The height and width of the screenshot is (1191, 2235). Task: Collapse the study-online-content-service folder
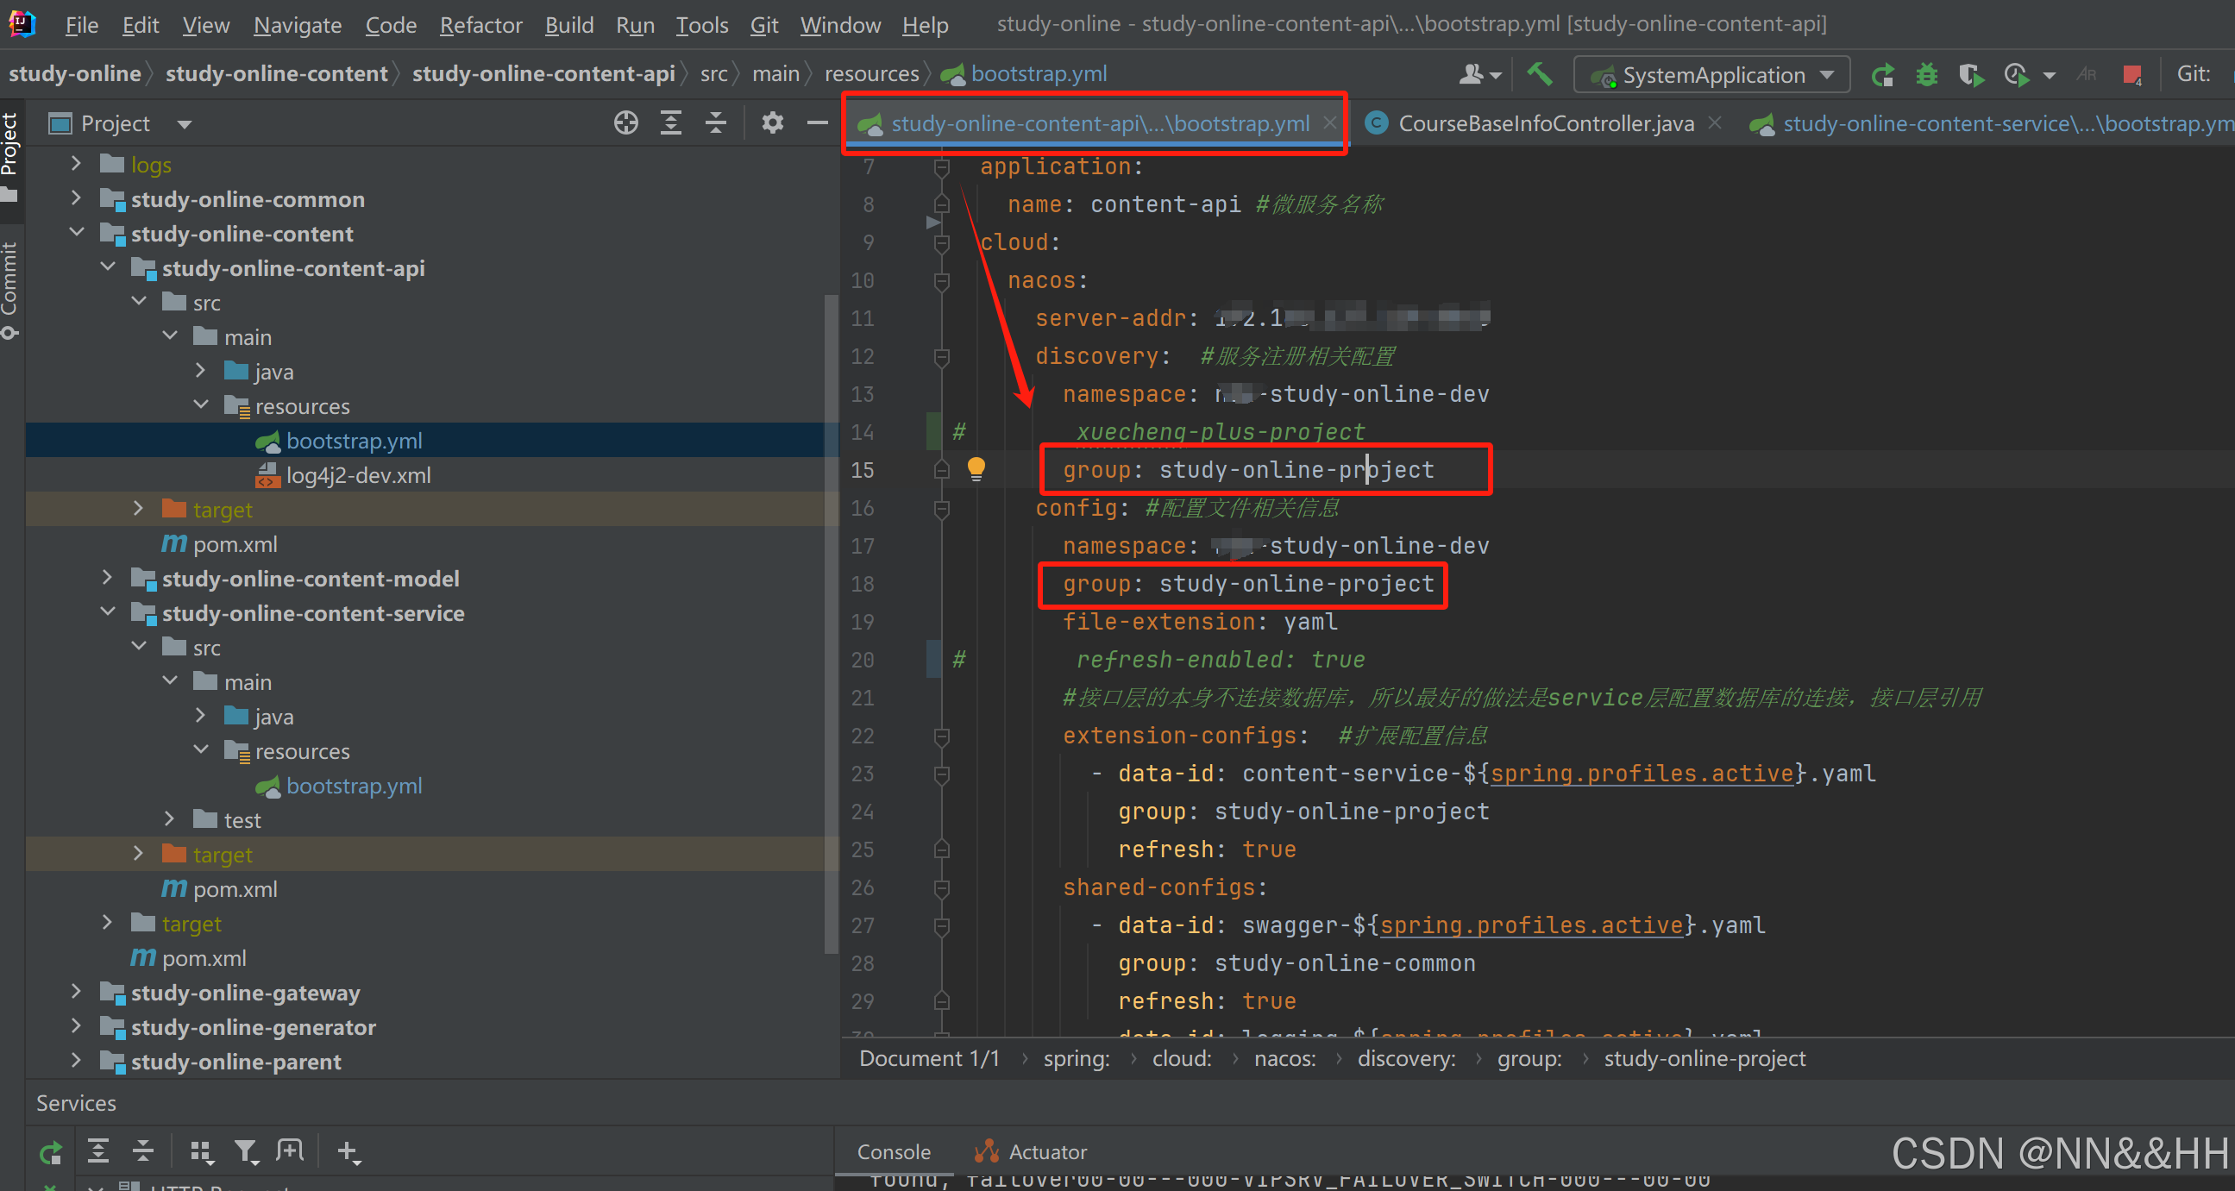coord(108,612)
